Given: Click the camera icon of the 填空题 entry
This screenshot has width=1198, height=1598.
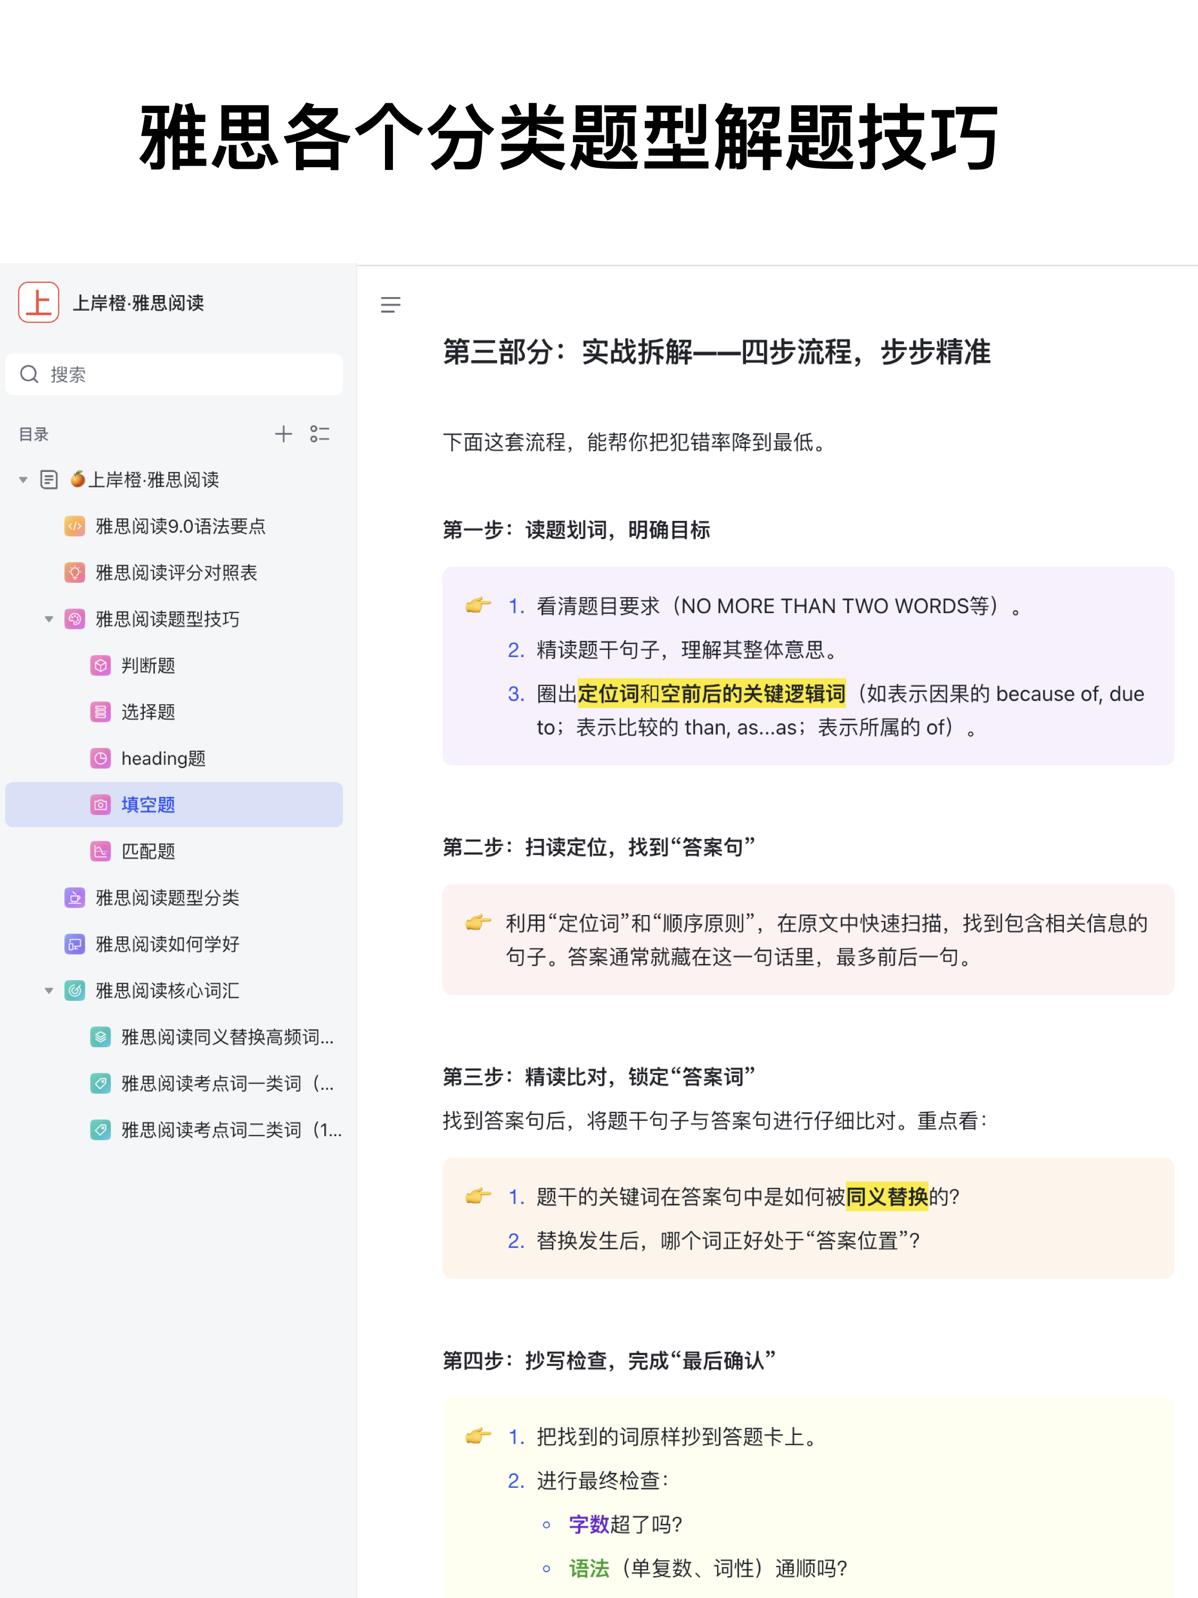Looking at the screenshot, I should (x=101, y=804).
